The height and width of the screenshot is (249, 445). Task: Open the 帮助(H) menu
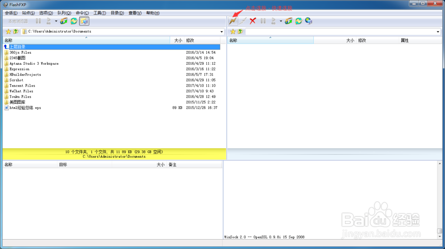point(153,13)
